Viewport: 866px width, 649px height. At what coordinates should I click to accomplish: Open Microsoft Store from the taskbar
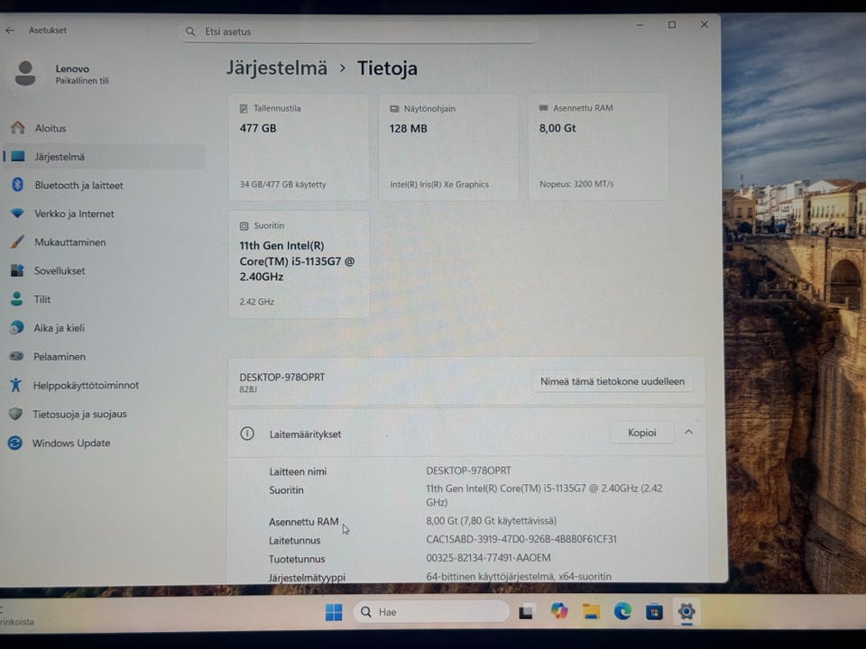(x=654, y=611)
